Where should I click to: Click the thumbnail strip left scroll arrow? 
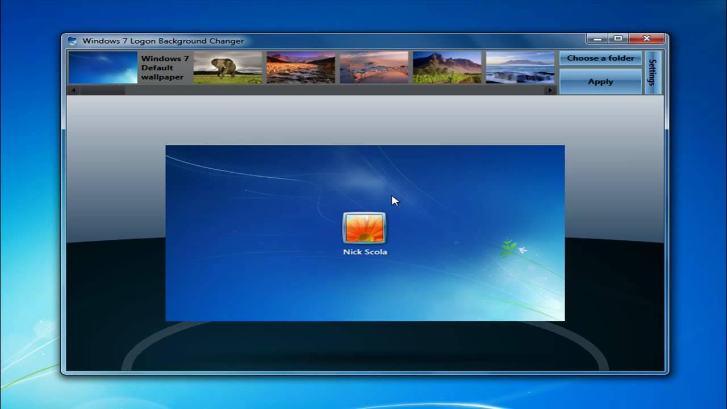73,90
